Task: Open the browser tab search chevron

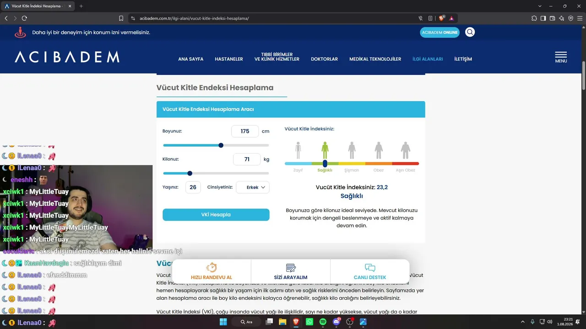Action: pyautogui.click(x=540, y=6)
